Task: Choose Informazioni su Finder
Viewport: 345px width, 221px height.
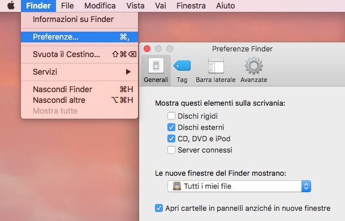Action: tap(79, 19)
